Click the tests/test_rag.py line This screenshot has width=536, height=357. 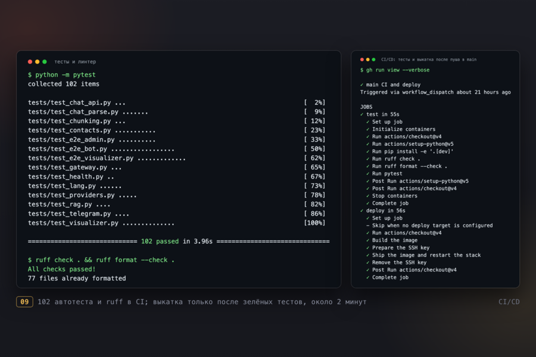[x=176, y=204]
